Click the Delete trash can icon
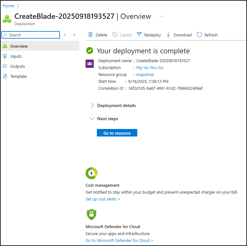Image resolution: width=247 pixels, height=246 pixels. (91, 35)
